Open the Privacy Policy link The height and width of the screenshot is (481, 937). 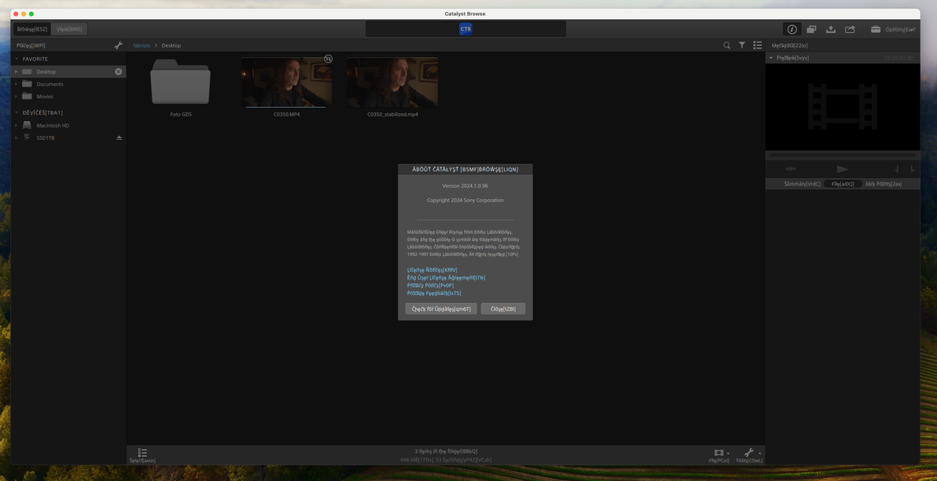point(430,285)
